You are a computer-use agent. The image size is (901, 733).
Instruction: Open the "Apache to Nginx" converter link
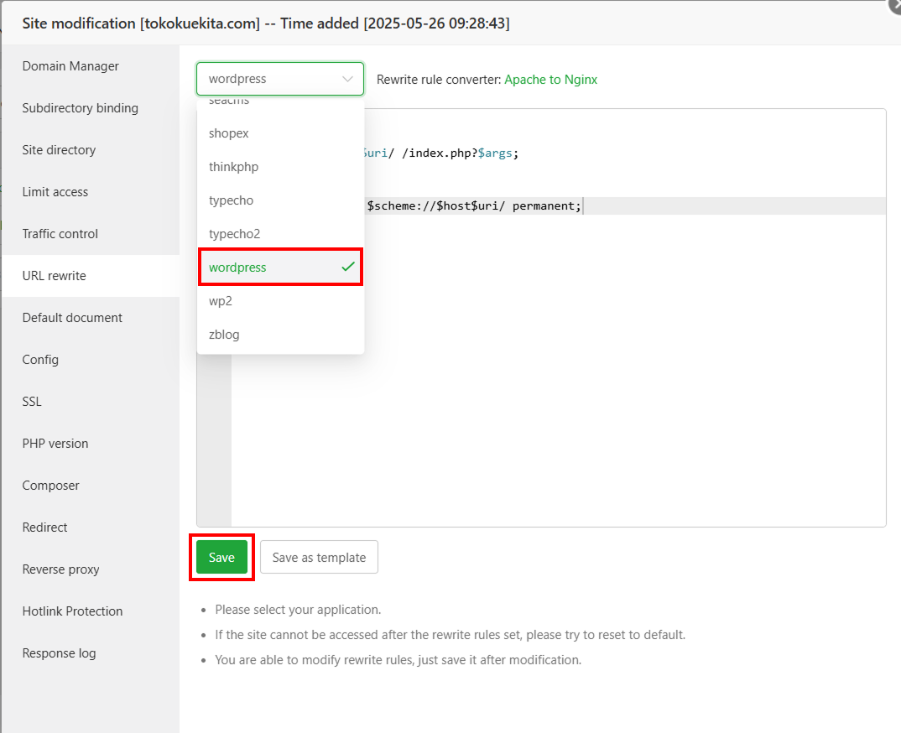click(549, 80)
